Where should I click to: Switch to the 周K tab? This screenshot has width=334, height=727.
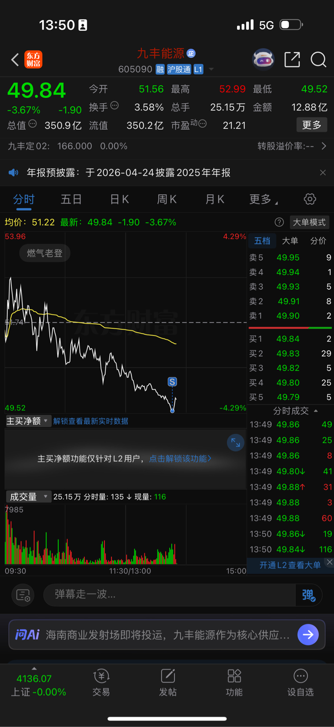click(x=167, y=200)
